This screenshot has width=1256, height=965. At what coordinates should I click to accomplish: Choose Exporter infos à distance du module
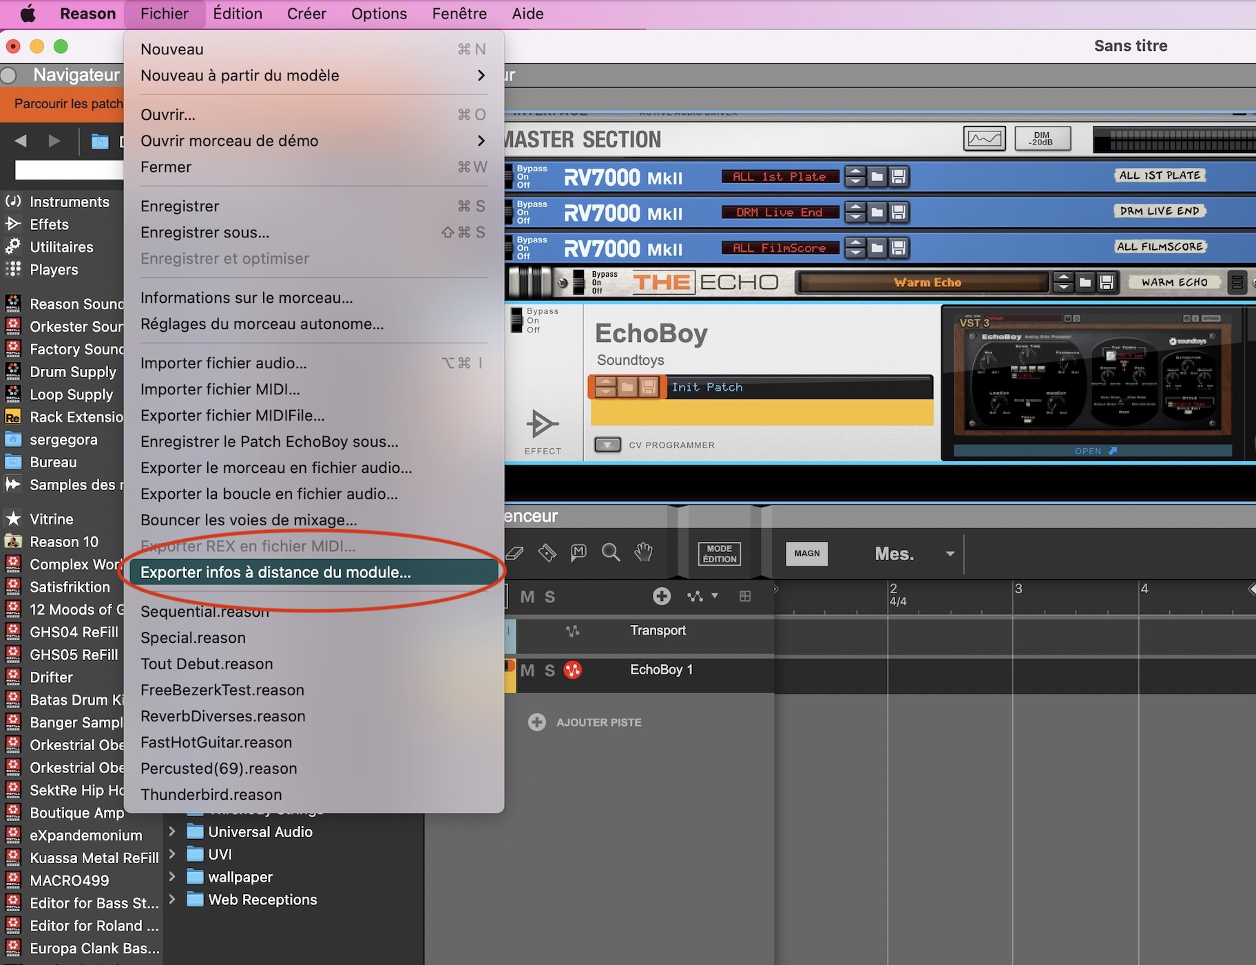coord(313,573)
